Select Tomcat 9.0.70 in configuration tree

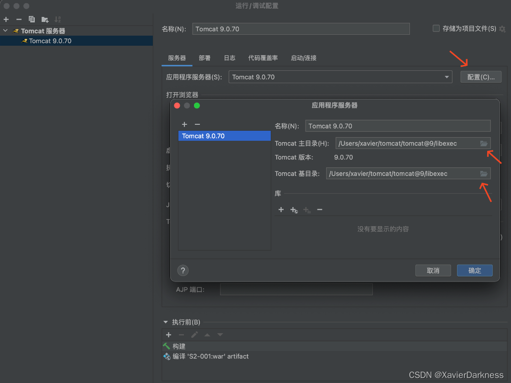(76, 41)
